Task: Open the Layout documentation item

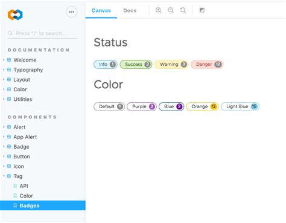Action: [x=22, y=80]
